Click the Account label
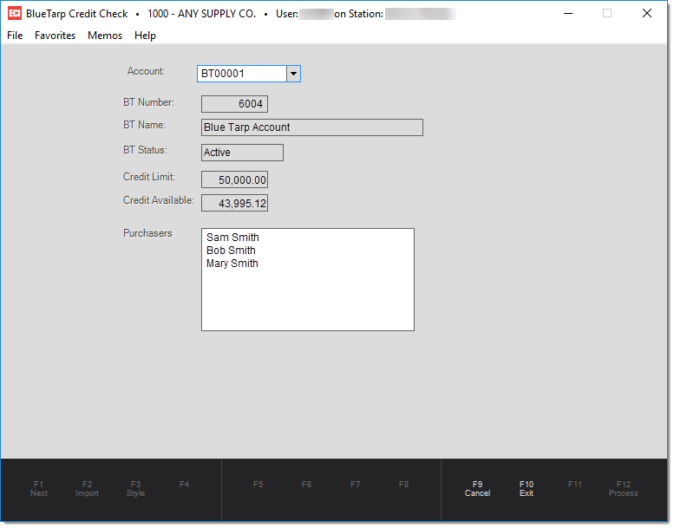The height and width of the screenshot is (528, 674). pos(146,71)
